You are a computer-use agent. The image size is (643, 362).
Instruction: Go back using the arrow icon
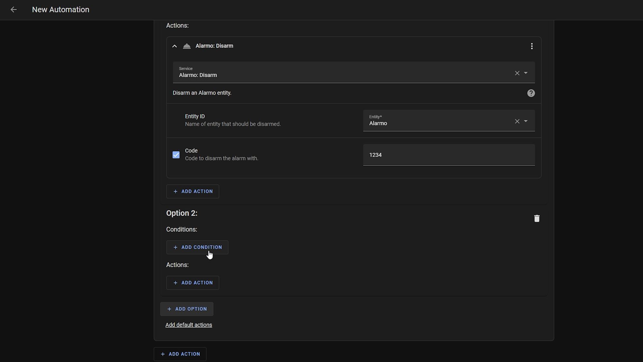tap(14, 10)
